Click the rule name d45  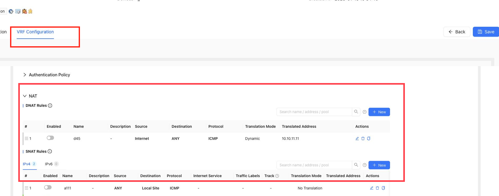coord(77,139)
